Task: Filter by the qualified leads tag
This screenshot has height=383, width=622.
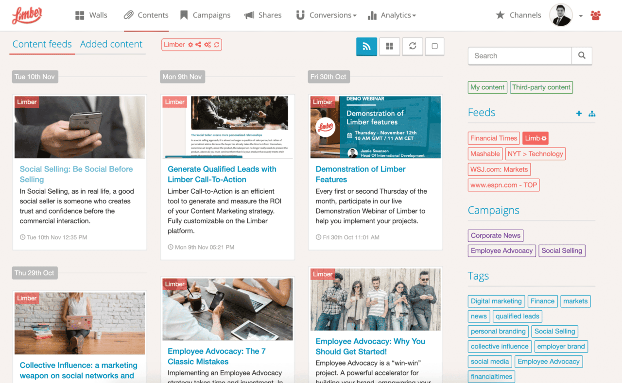Action: (517, 316)
